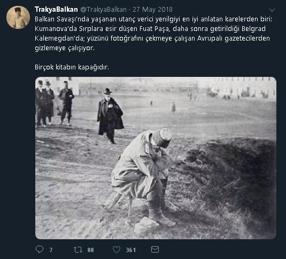The width and height of the screenshot is (286, 259).
Task: Click the tweet line starting "Kumanova'da Sırplara"
Action: pyautogui.click(x=150, y=29)
